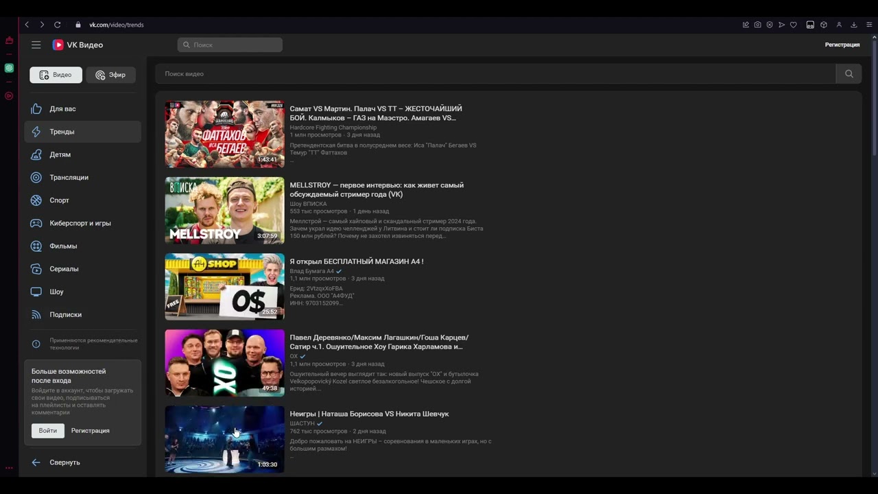878x494 pixels.
Task: Focus the top Поиск search field
Action: click(230, 45)
